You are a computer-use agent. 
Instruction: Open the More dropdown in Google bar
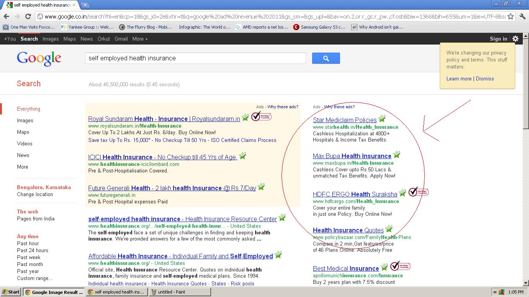(x=140, y=39)
